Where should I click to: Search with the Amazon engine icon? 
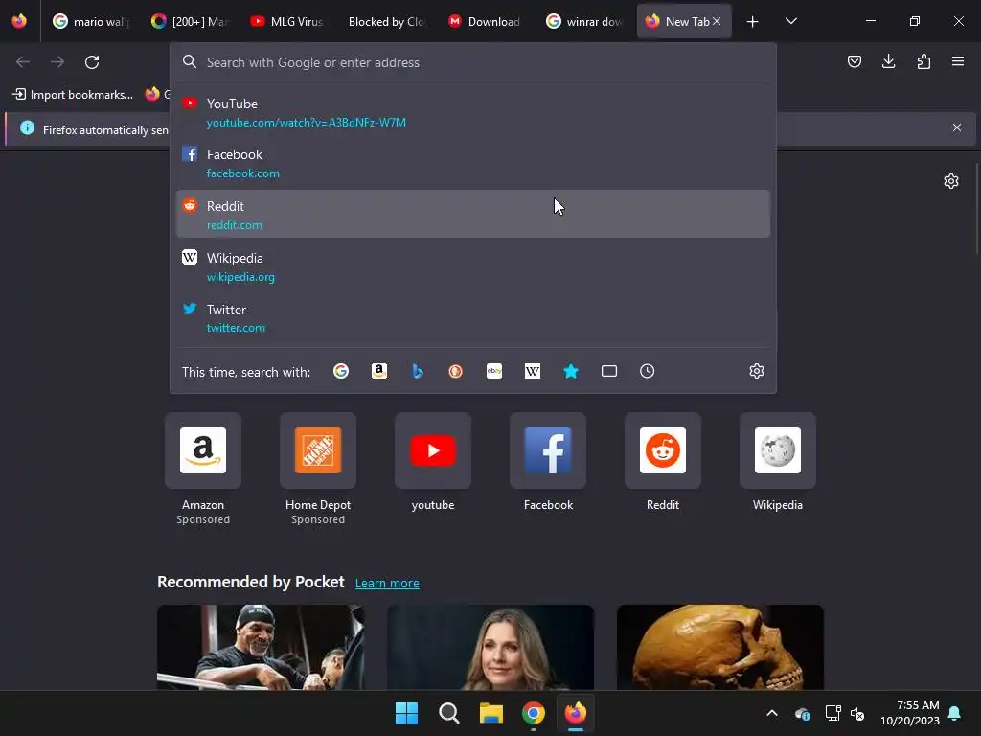[x=379, y=371]
